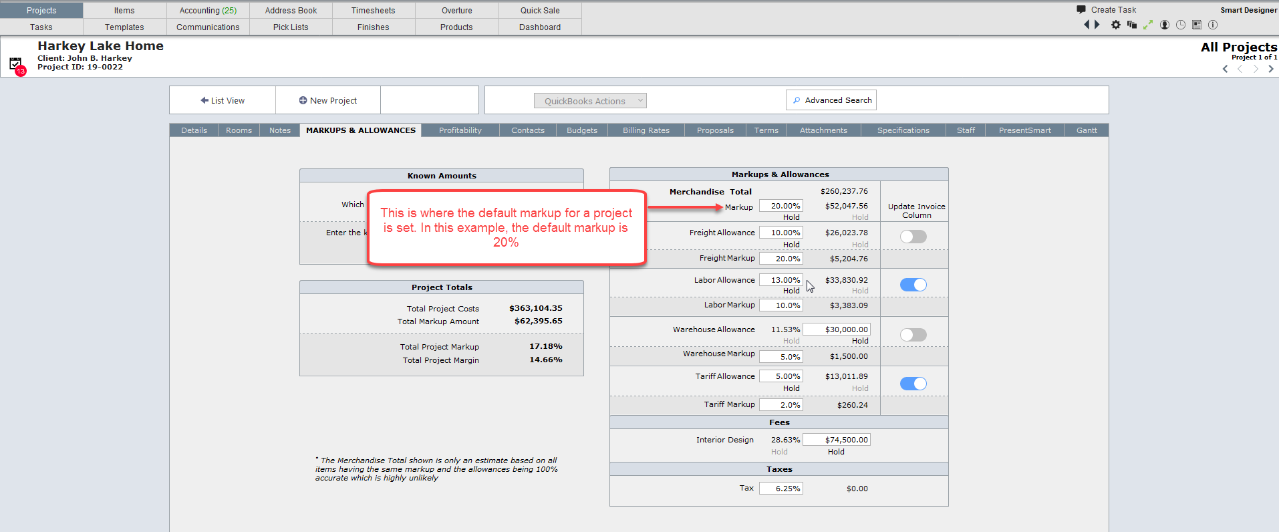Click the green expand arrows icon

coord(1148,25)
